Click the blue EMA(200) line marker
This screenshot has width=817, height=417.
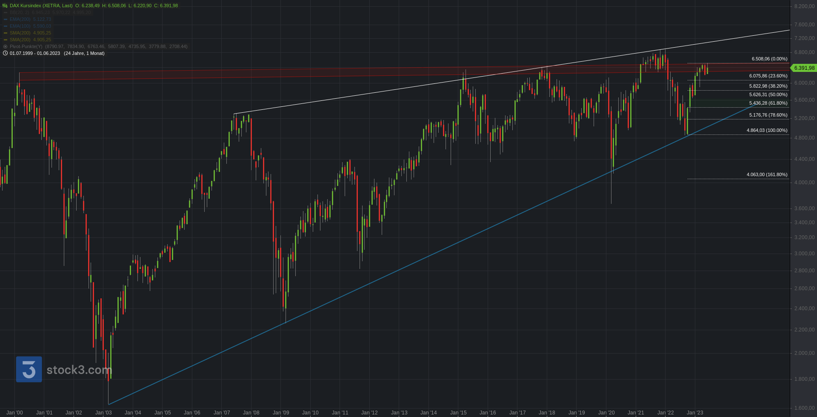coord(6,19)
